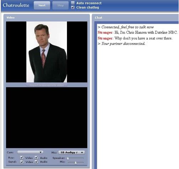Click the Next button
The image size is (179, 169).
click(x=42, y=5)
